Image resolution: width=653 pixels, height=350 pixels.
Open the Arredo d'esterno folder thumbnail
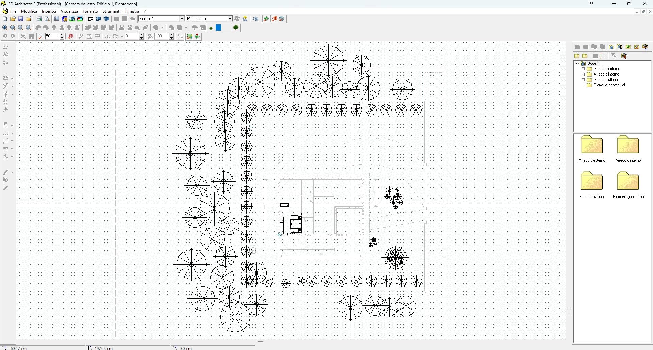click(592, 144)
